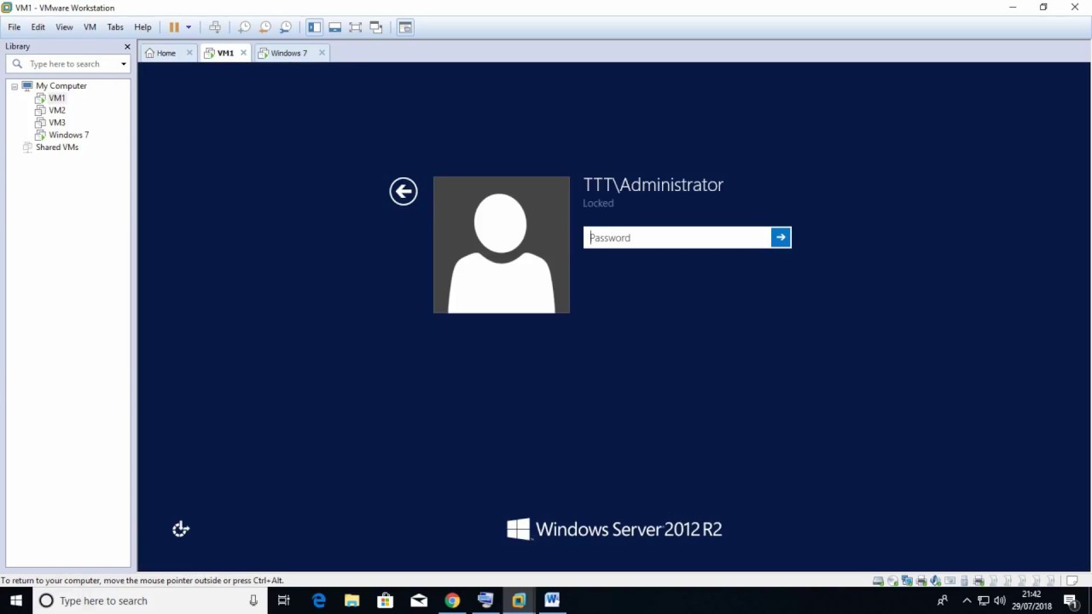This screenshot has width=1092, height=614.
Task: Switch to Unity mode
Action: pyautogui.click(x=376, y=27)
